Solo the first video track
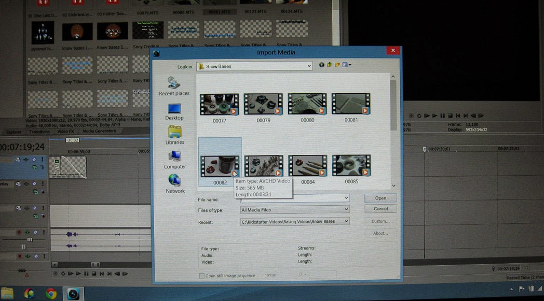This screenshot has width=544, height=301. 43,160
